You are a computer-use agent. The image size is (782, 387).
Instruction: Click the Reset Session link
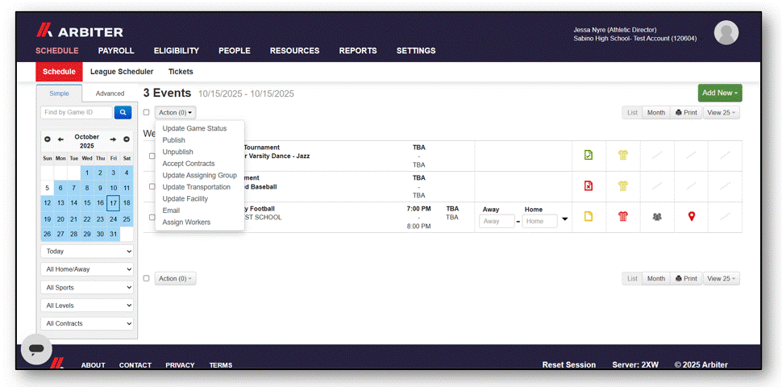569,364
